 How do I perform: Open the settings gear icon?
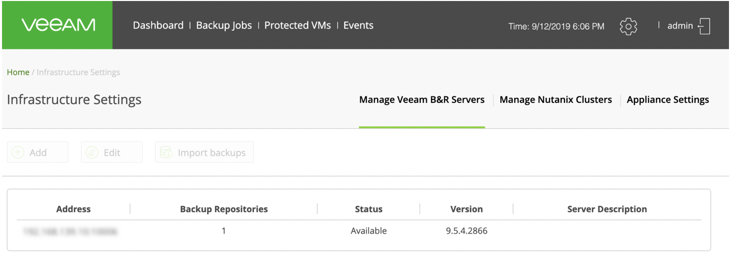pos(628,26)
